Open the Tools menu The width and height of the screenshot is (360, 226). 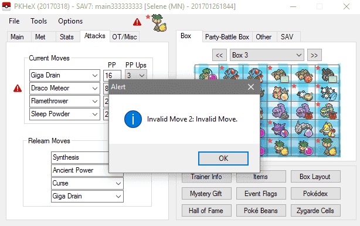[x=39, y=21]
